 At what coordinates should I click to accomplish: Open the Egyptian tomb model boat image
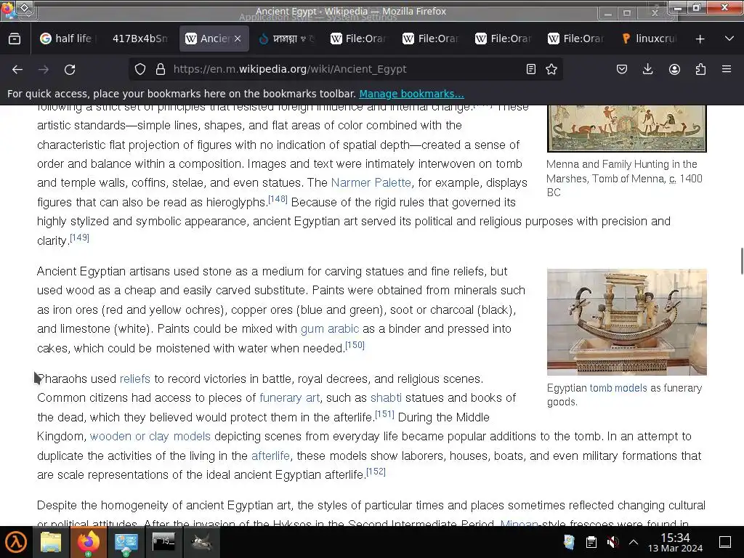point(627,322)
